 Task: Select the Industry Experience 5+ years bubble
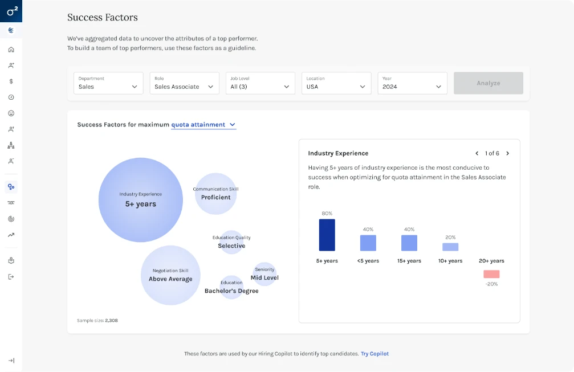tap(141, 200)
